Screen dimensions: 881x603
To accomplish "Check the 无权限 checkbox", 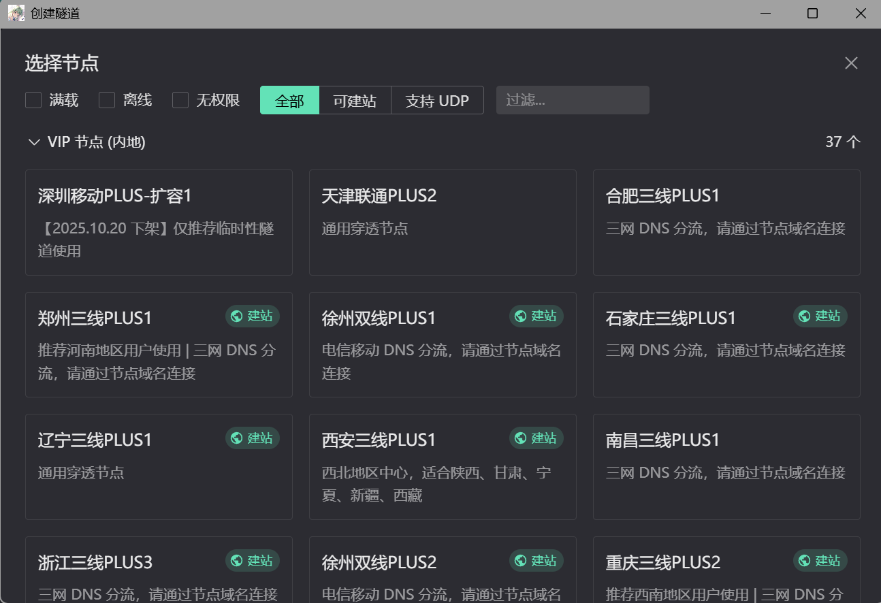I will (x=180, y=101).
